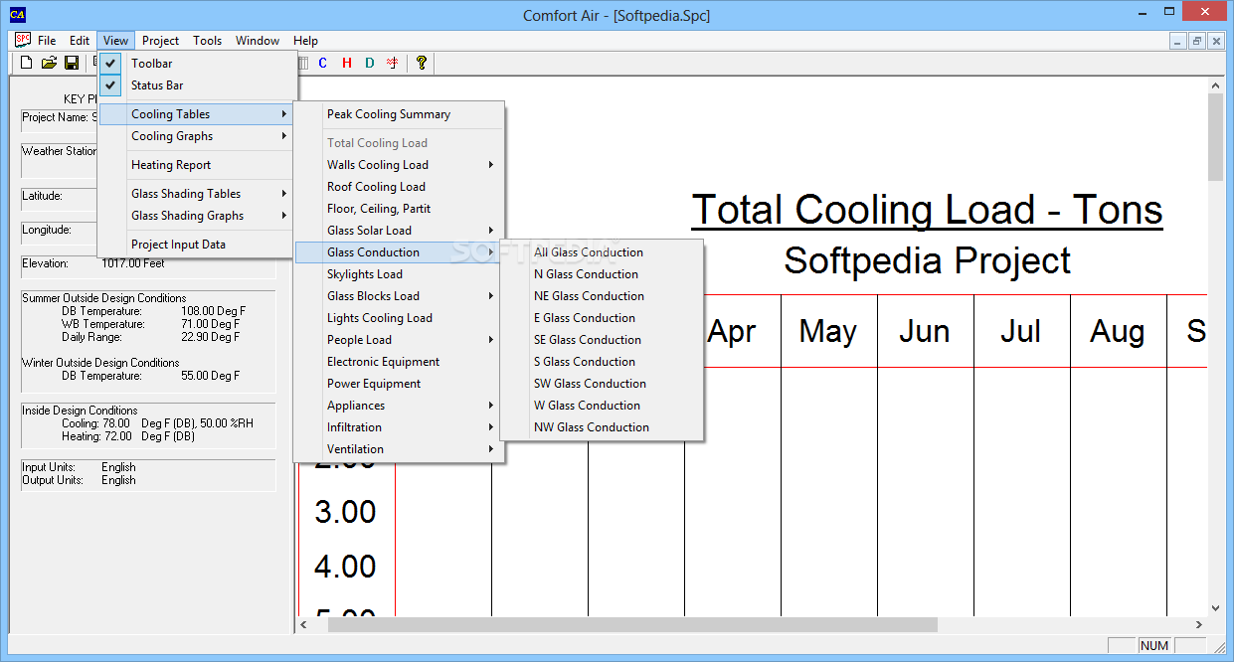Select SW Glass Conduction
The width and height of the screenshot is (1234, 662).
602,384
